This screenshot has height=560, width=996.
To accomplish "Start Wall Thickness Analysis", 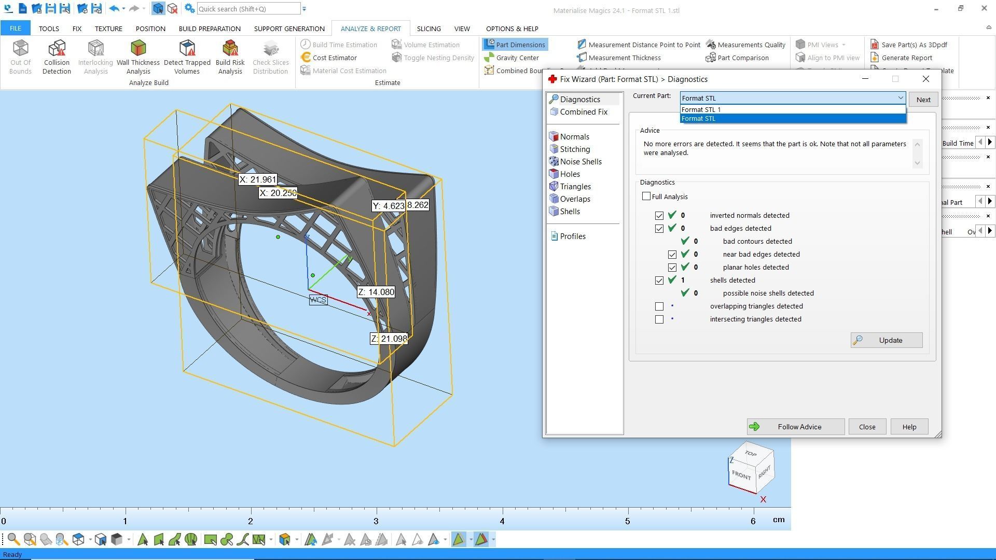I will [138, 58].
